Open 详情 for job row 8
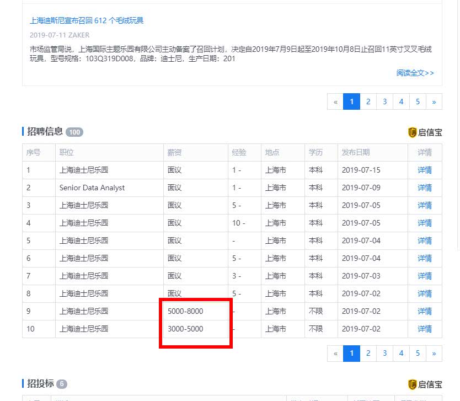The width and height of the screenshot is (460, 401). [425, 293]
